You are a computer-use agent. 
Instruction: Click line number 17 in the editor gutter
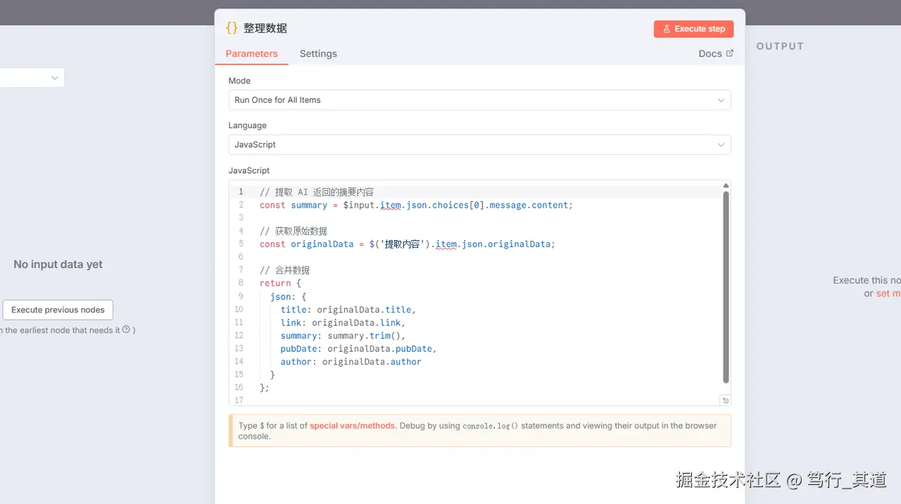239,401
